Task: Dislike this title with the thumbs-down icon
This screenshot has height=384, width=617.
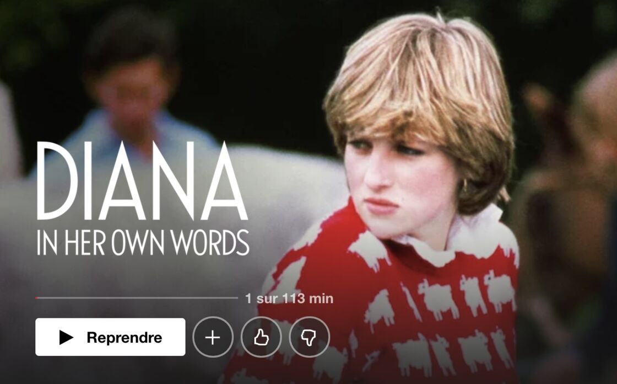Action: pyautogui.click(x=309, y=337)
